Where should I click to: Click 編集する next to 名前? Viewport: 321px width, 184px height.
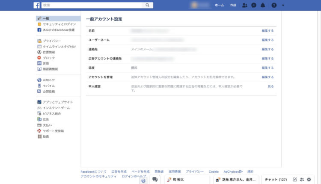coord(267,31)
